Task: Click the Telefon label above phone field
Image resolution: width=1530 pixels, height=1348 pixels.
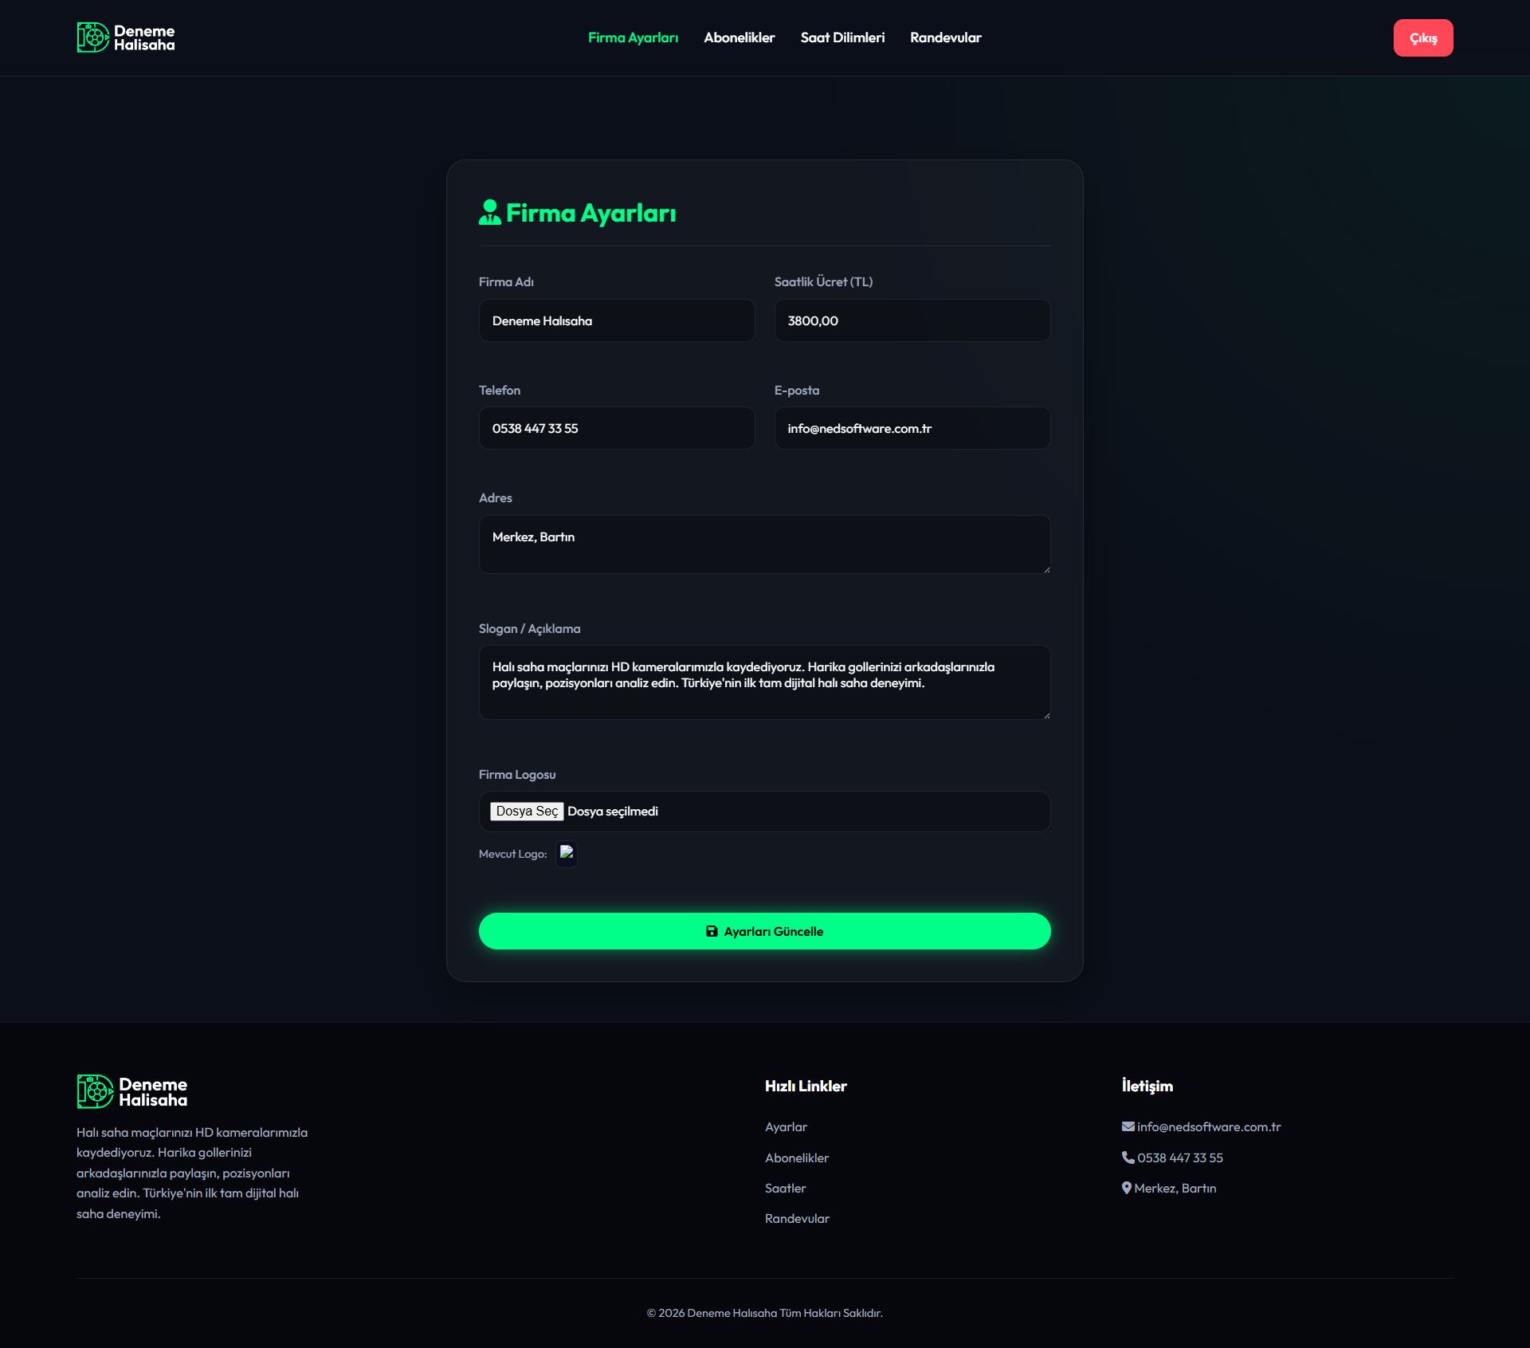Action: coord(499,390)
